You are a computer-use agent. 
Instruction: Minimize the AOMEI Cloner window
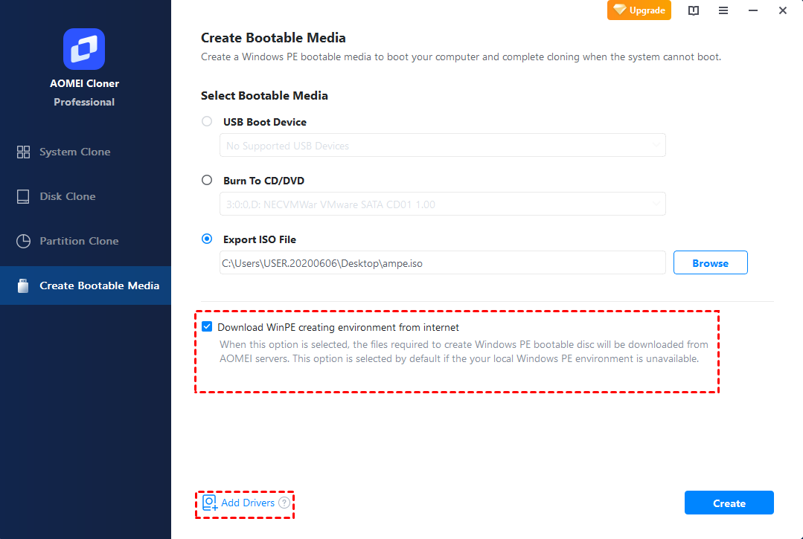[x=753, y=10]
